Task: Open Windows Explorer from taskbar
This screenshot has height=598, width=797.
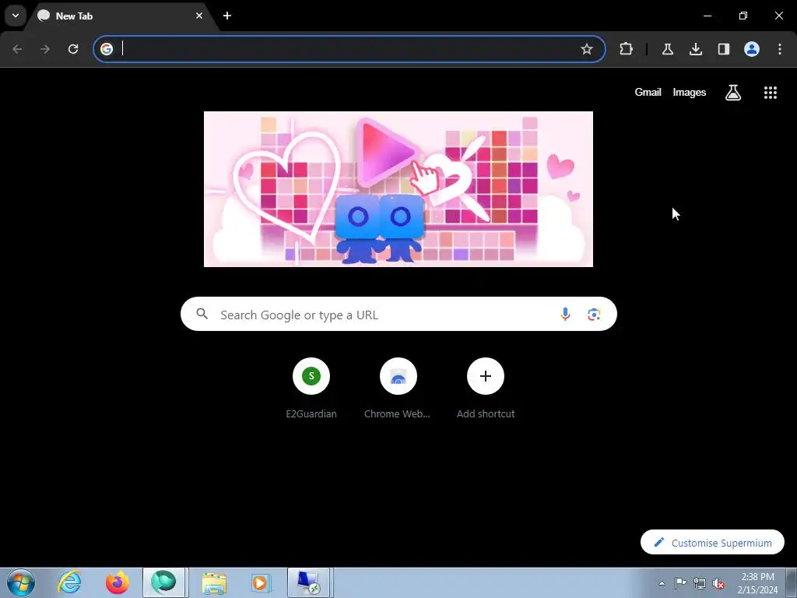Action: point(214,582)
